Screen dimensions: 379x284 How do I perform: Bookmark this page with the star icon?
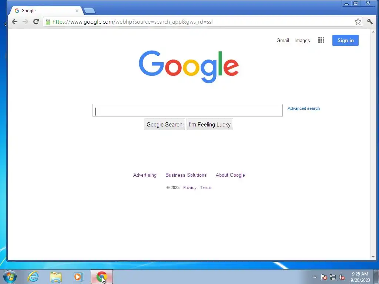(x=358, y=22)
